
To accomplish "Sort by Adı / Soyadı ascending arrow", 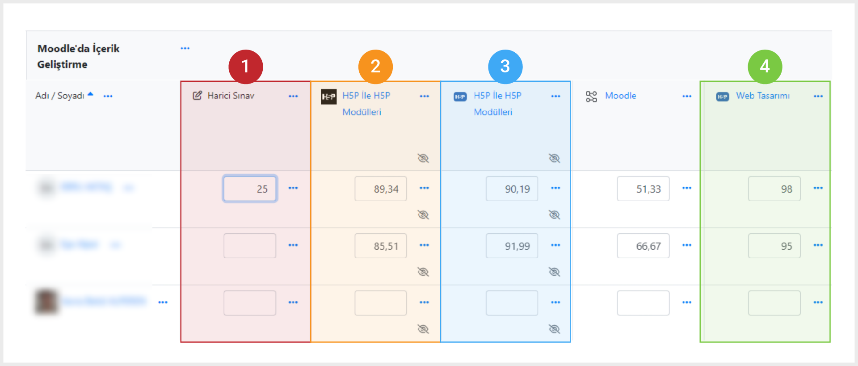I will click(90, 94).
